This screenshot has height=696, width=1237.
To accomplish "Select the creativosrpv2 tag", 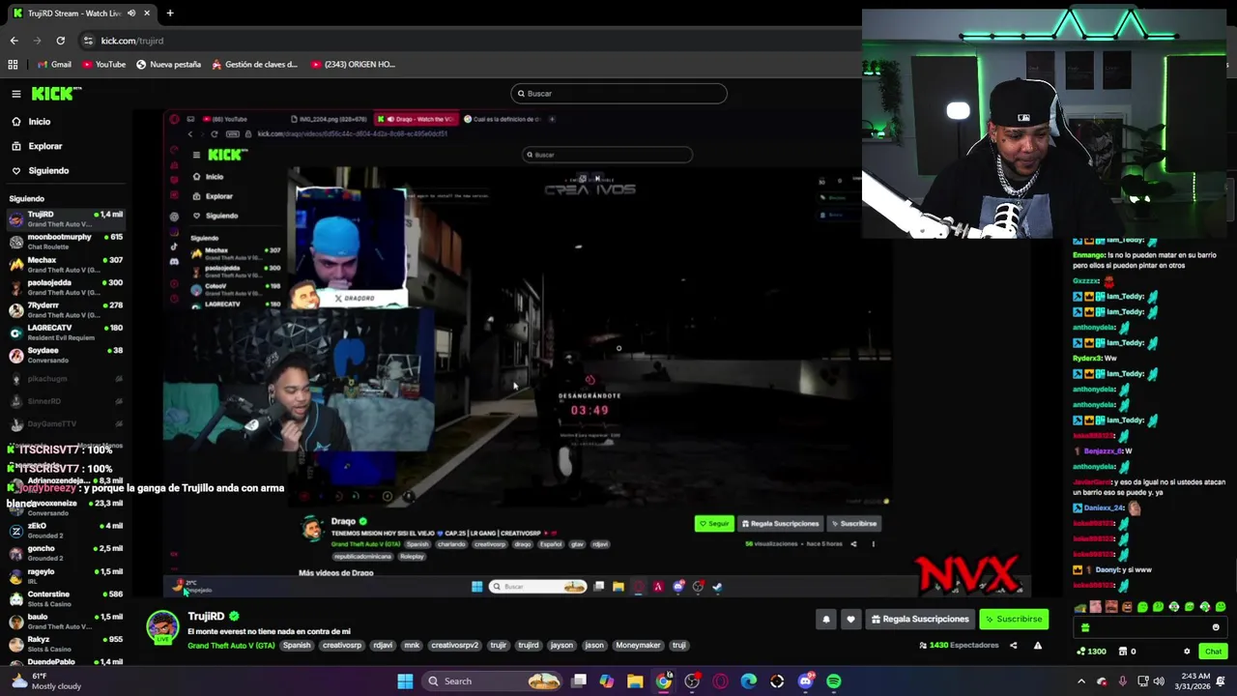I will pyautogui.click(x=454, y=646).
